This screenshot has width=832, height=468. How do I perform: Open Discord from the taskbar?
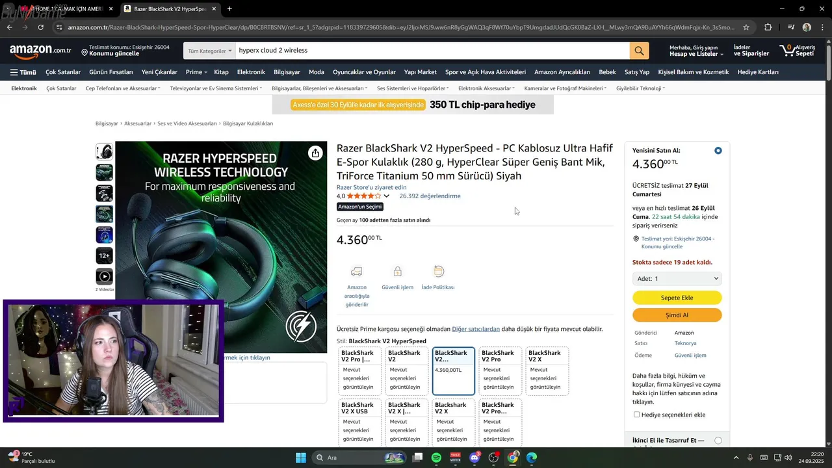coord(474,458)
